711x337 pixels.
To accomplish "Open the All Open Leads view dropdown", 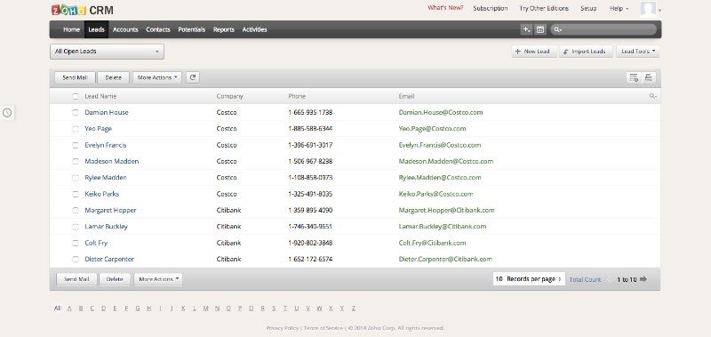I will click(x=107, y=52).
